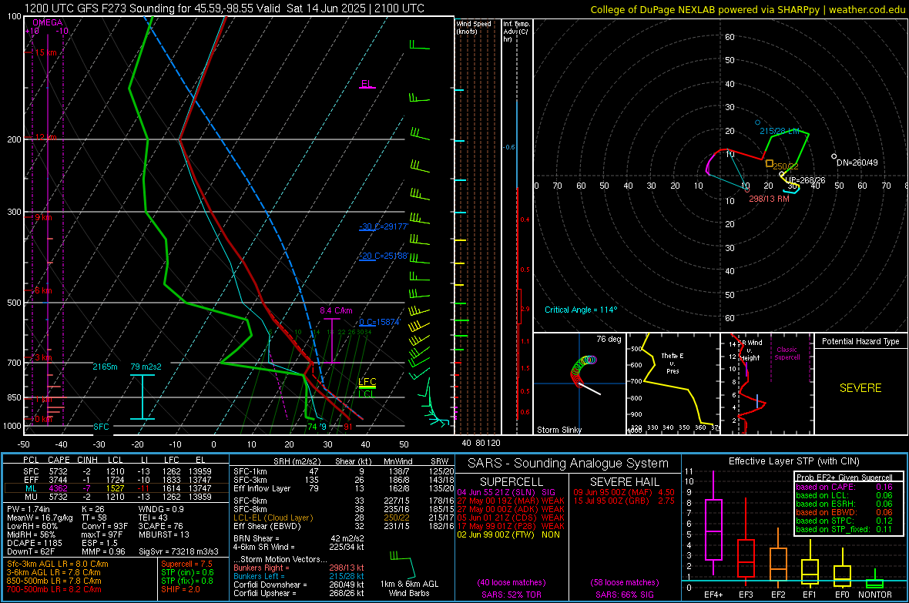
Task: Click the 'DCAPE = 1185' value
Action: (34, 543)
